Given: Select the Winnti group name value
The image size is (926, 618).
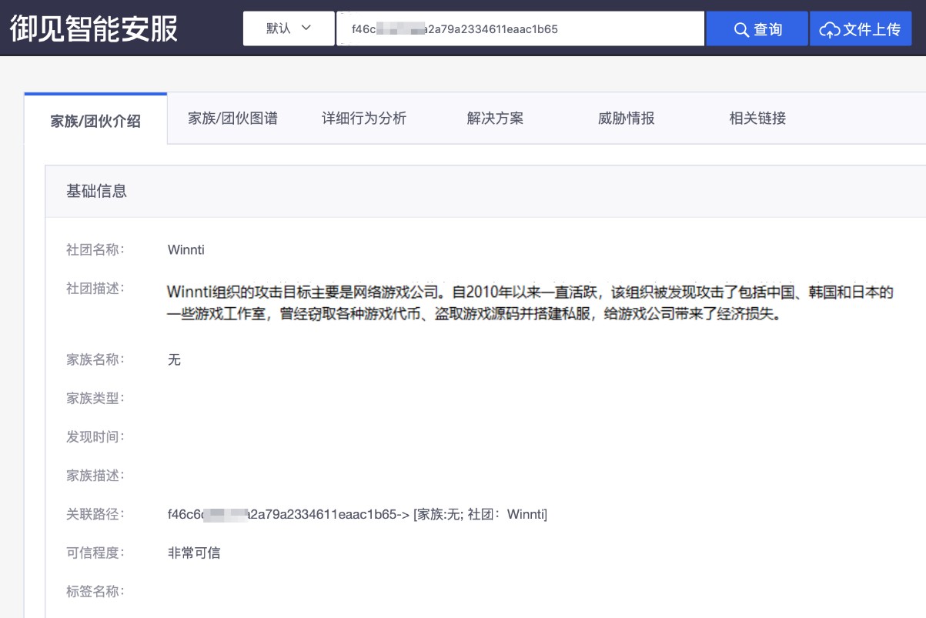Looking at the screenshot, I should coord(186,250).
